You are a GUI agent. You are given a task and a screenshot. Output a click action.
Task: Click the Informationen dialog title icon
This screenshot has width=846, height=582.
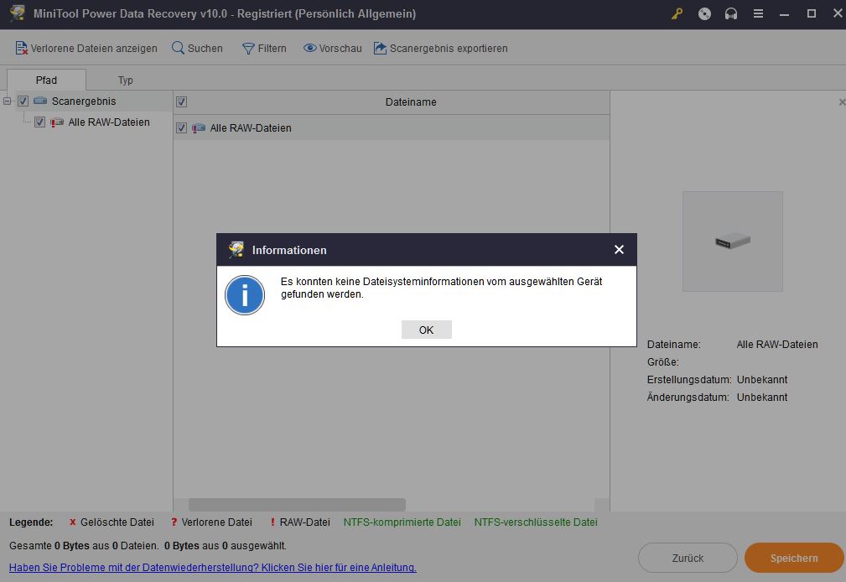[x=236, y=249]
